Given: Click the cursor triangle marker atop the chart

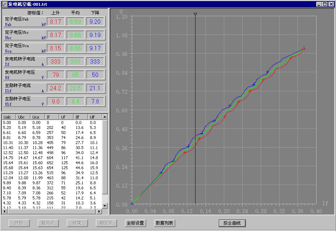Looking at the screenshot, I should tap(195, 14).
